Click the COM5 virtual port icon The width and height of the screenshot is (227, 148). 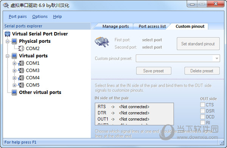tap(21, 85)
